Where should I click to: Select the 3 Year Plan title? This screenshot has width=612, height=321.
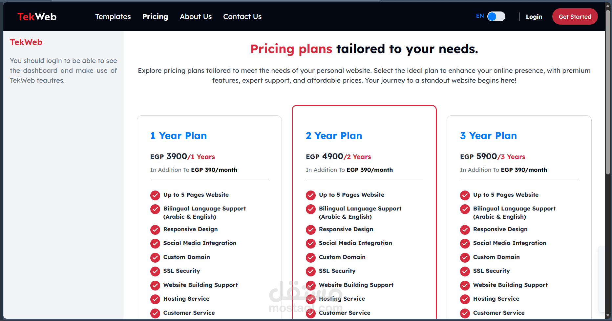coord(488,136)
